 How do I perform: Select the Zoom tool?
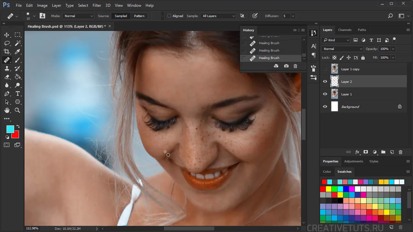click(x=18, y=110)
